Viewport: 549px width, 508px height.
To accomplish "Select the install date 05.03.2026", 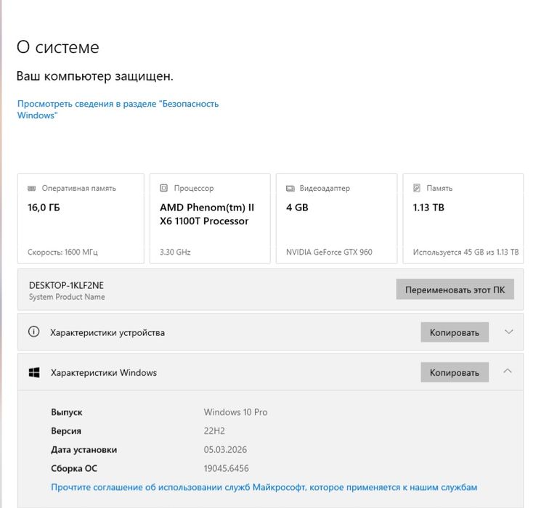I will click(x=225, y=449).
